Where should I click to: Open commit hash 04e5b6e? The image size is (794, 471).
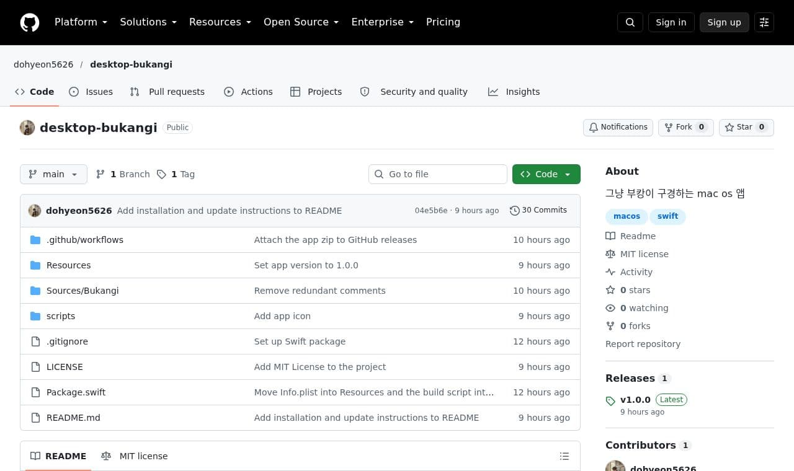point(431,211)
